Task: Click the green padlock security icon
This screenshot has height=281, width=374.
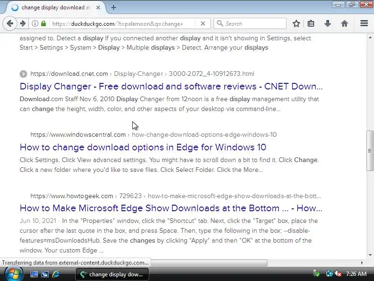Action: tap(43, 23)
